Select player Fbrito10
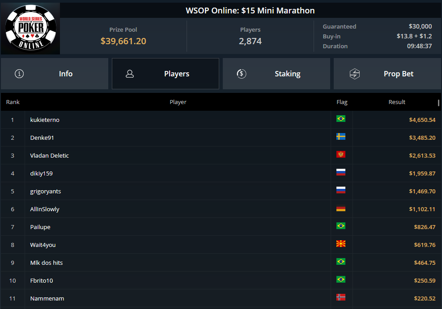This screenshot has width=442, height=309. click(x=42, y=280)
